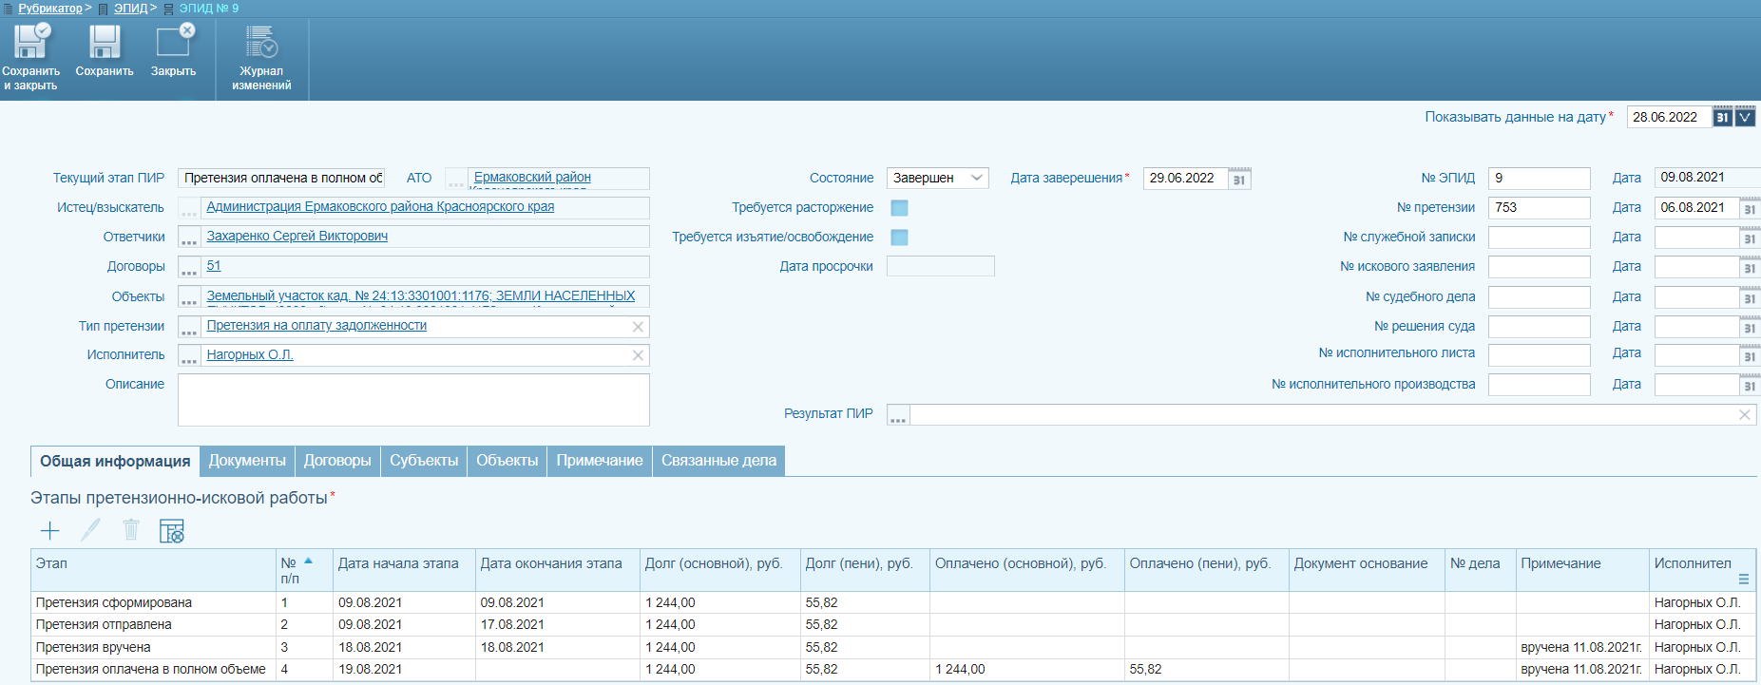Screen dimensions: 1761x685
Task: Add a new stage with plus icon
Action: click(50, 530)
